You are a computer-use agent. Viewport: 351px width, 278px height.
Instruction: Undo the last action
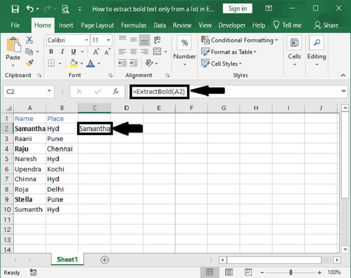[30, 9]
